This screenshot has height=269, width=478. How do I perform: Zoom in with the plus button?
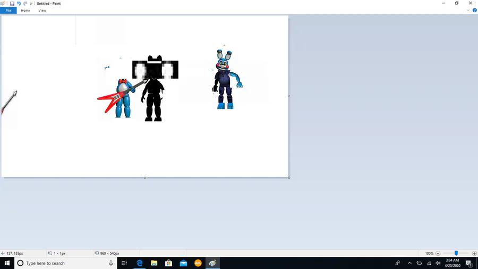pos(474,254)
